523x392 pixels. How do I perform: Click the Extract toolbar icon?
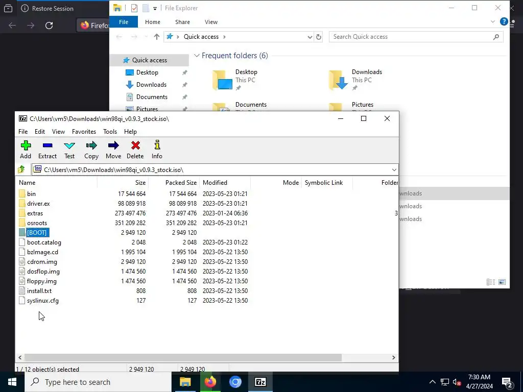pyautogui.click(x=47, y=150)
